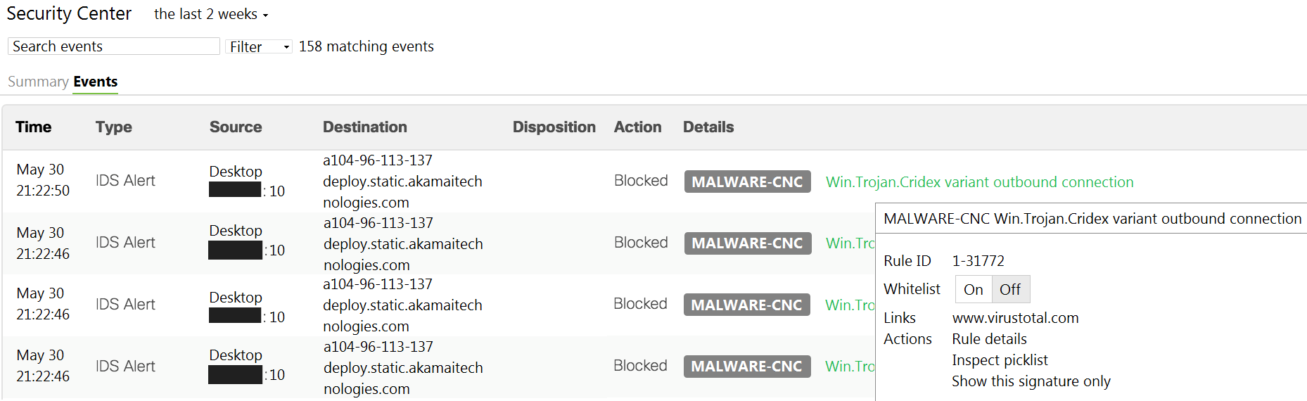Expand the Filter dropdown
The image size is (1307, 401).
[x=259, y=46]
